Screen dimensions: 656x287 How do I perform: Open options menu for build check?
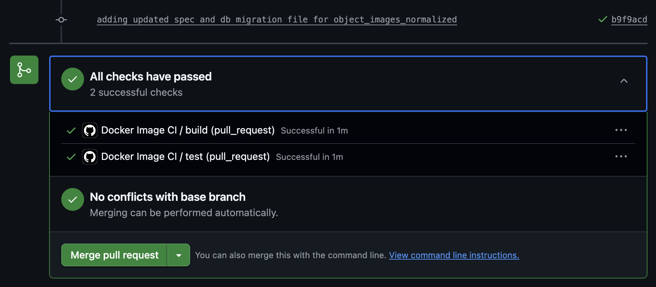coord(621,130)
